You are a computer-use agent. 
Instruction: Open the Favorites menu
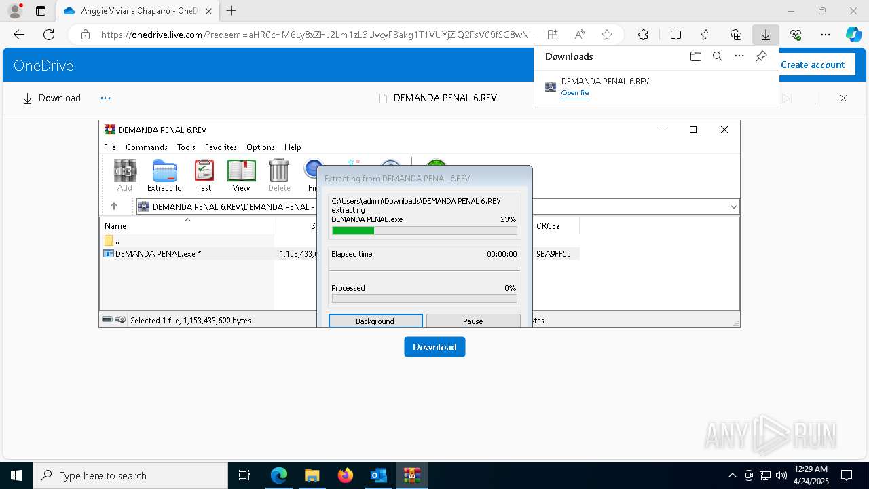click(221, 147)
